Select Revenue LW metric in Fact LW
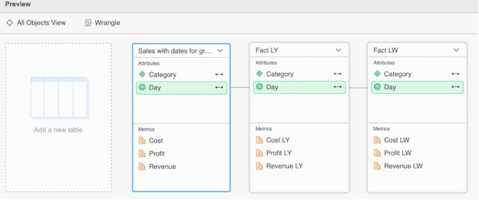Image resolution: width=479 pixels, height=200 pixels. coord(402,166)
